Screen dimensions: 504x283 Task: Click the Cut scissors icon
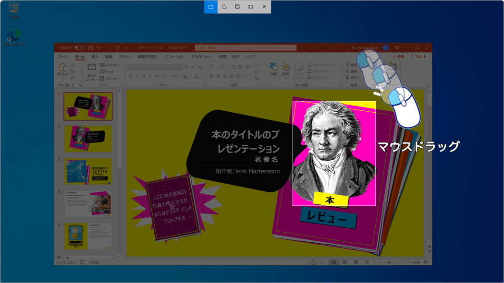pos(73,65)
